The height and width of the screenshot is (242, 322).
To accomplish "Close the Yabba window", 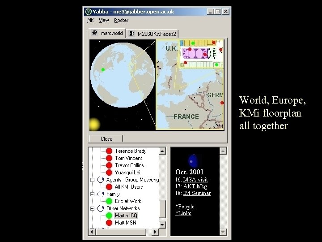I will pos(226,12).
